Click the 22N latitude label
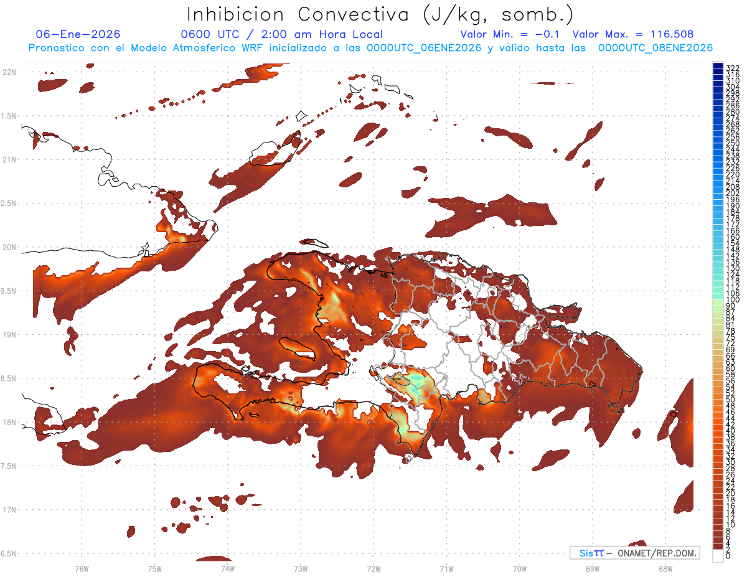This screenshot has height=577, width=747. tap(11, 72)
